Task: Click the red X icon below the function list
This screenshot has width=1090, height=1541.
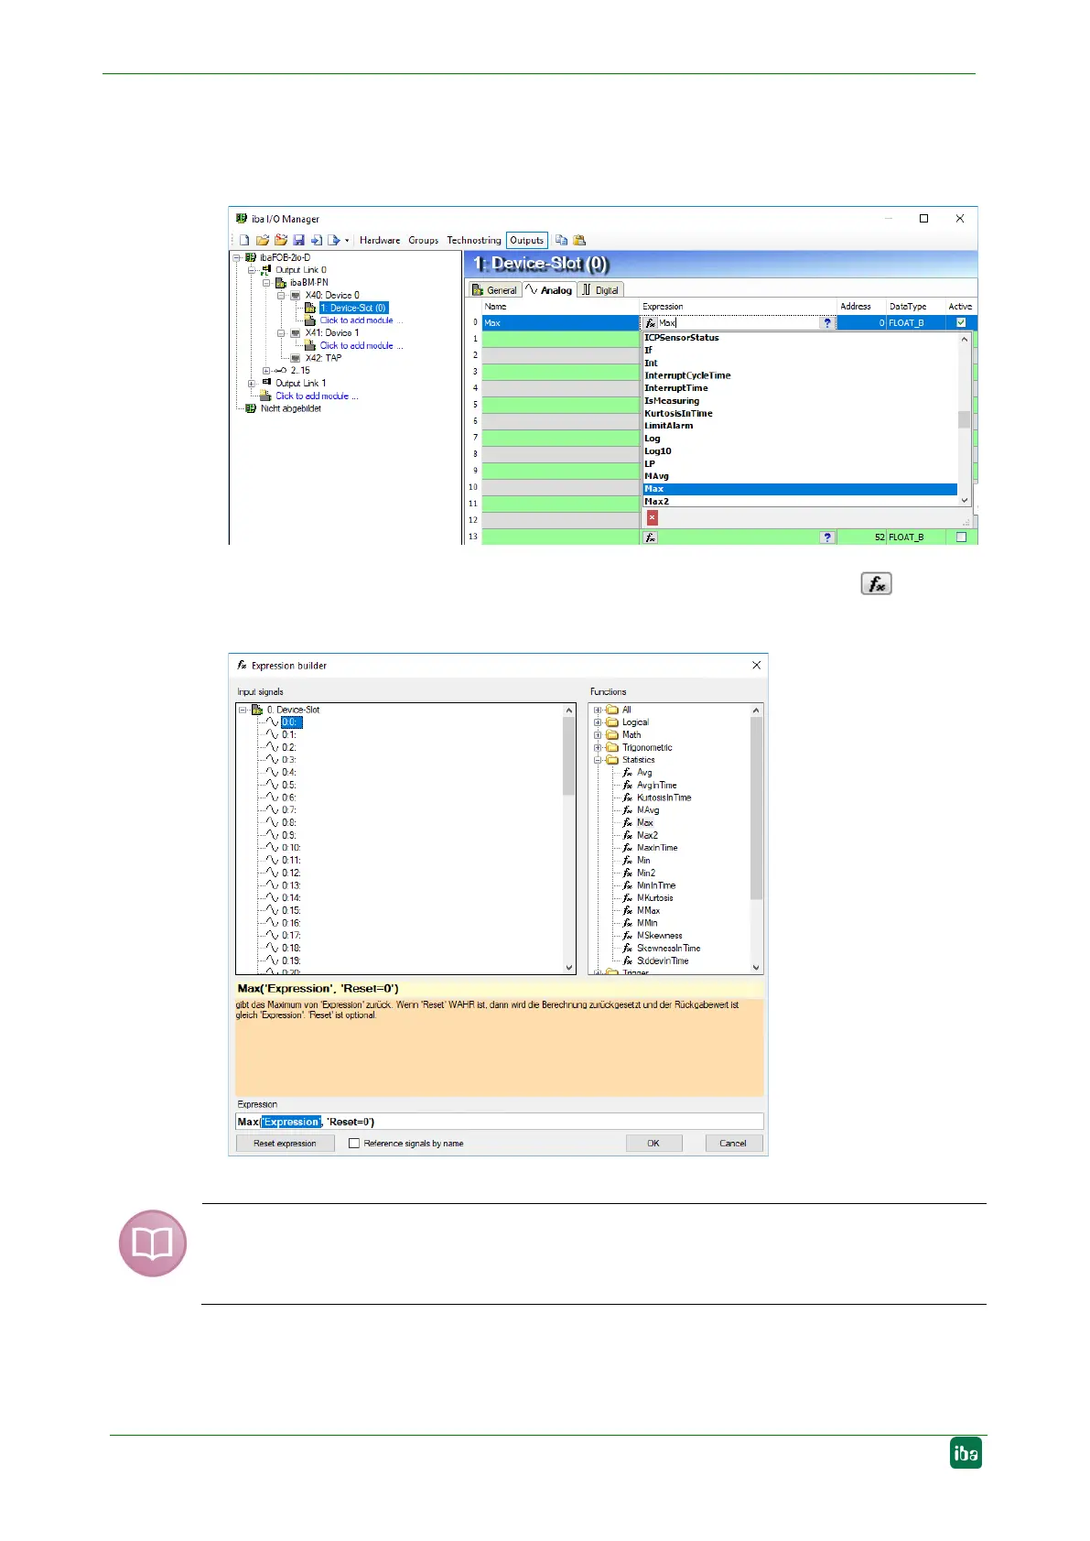Action: [652, 518]
